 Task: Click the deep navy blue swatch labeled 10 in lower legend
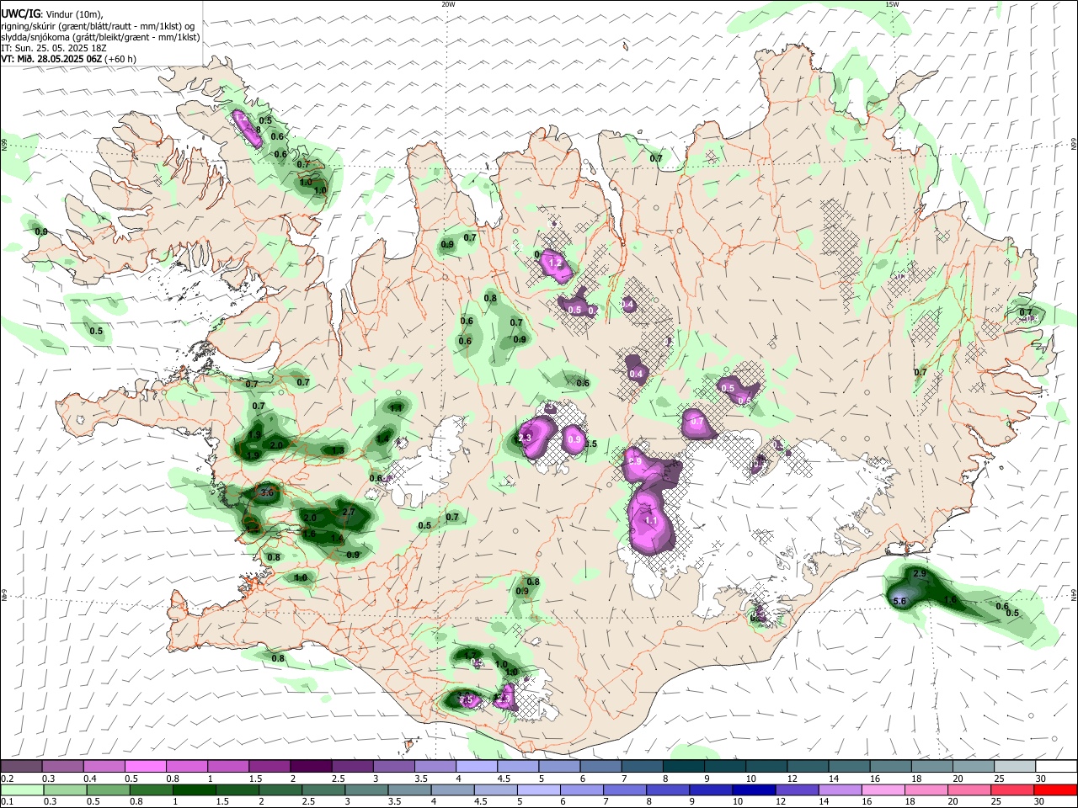(753, 789)
